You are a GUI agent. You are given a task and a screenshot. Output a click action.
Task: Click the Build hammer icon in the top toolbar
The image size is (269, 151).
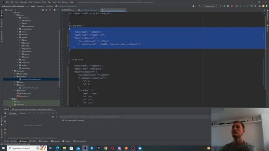[199, 6]
